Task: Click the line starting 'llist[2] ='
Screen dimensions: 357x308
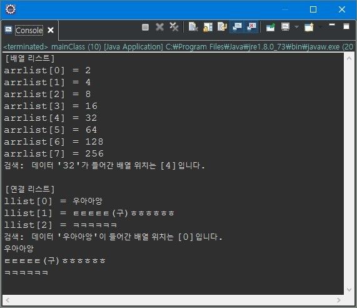Action: click(61, 225)
